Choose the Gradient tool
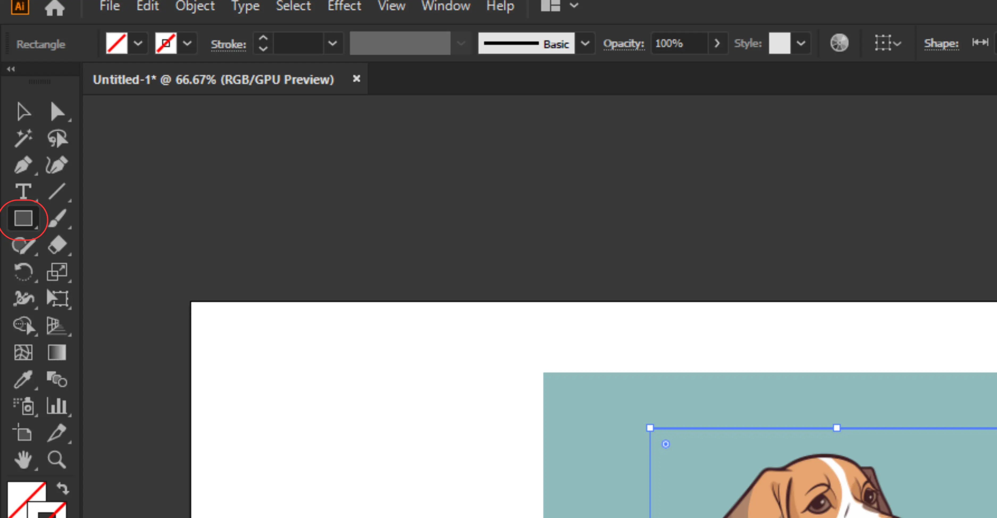The height and width of the screenshot is (518, 997). [x=57, y=352]
